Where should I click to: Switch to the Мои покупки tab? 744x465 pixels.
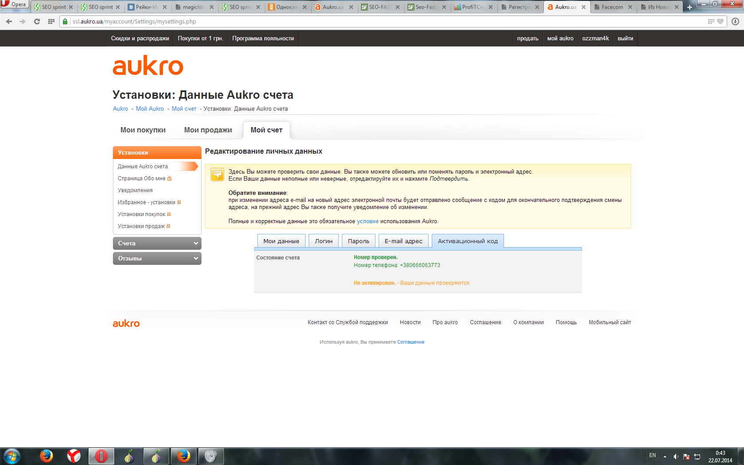pyautogui.click(x=143, y=130)
